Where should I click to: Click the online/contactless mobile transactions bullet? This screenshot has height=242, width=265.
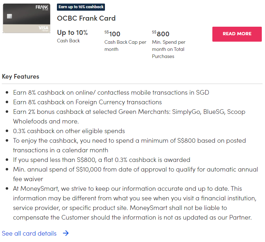(111, 93)
